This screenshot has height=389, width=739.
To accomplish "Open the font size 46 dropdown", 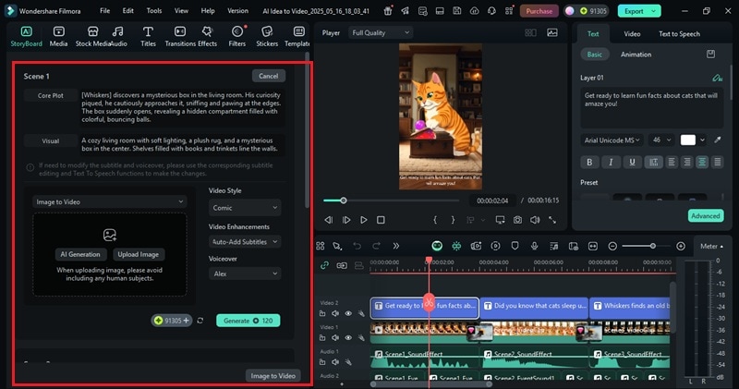I will pos(661,140).
